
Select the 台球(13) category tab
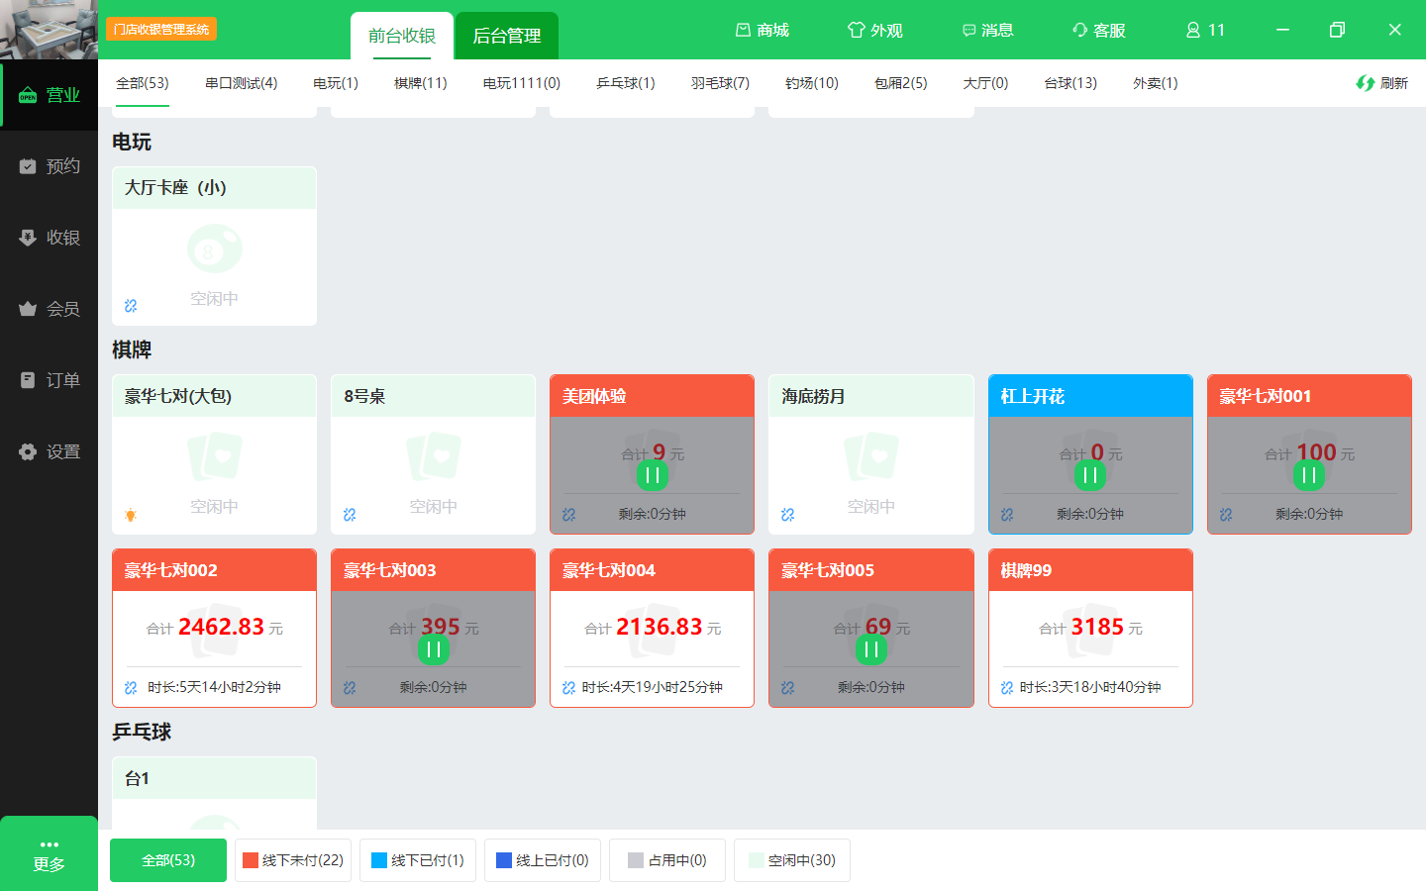(x=1070, y=83)
